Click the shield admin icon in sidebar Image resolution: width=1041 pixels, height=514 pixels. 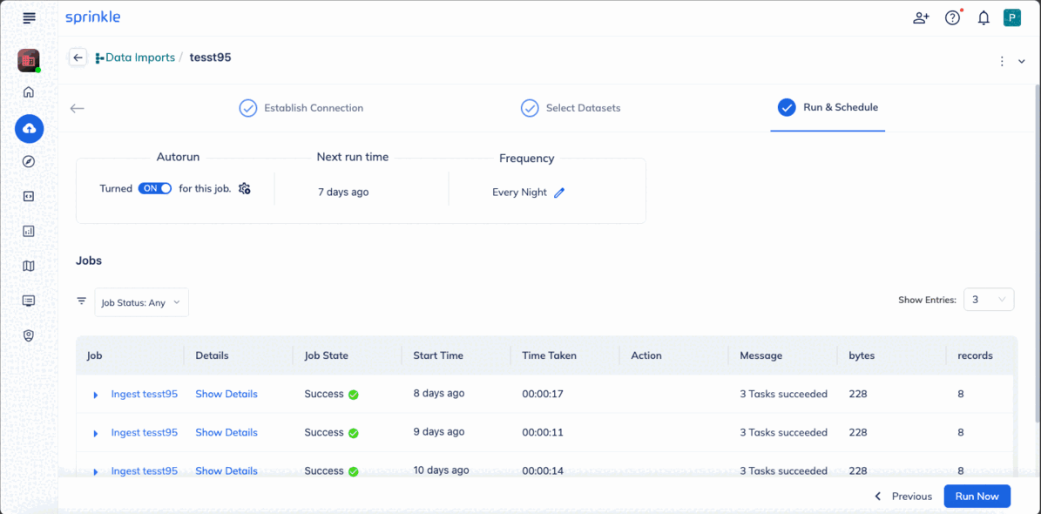29,335
